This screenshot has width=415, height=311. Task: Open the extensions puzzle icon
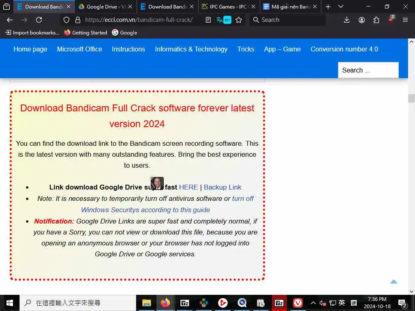(x=376, y=20)
